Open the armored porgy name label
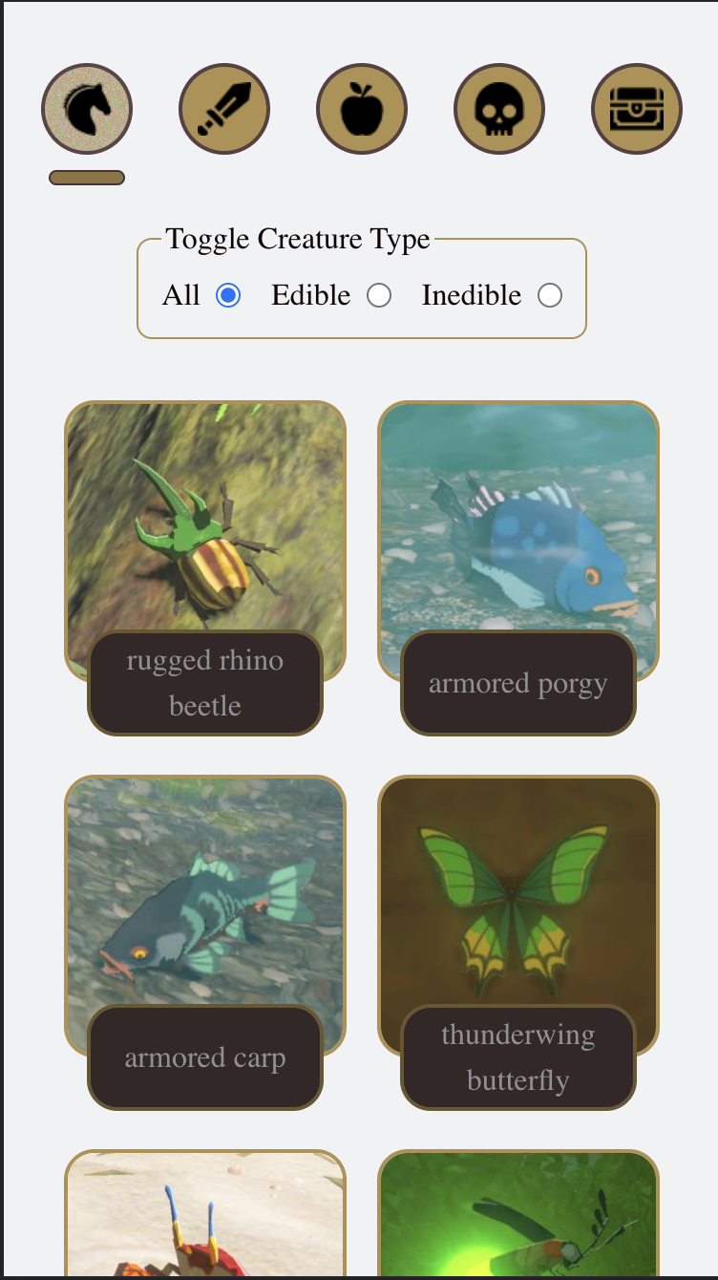This screenshot has height=1280, width=718. point(518,683)
